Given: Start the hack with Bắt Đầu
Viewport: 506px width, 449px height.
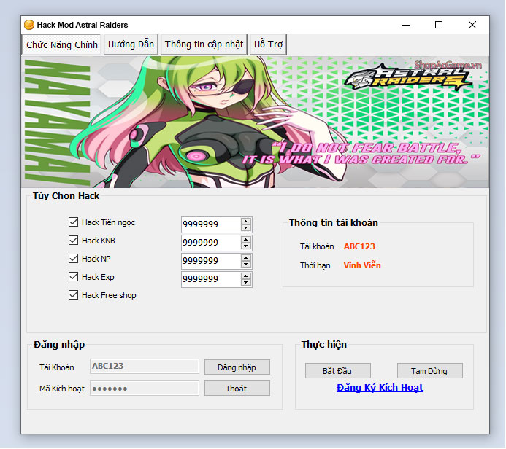Looking at the screenshot, I should tap(338, 371).
